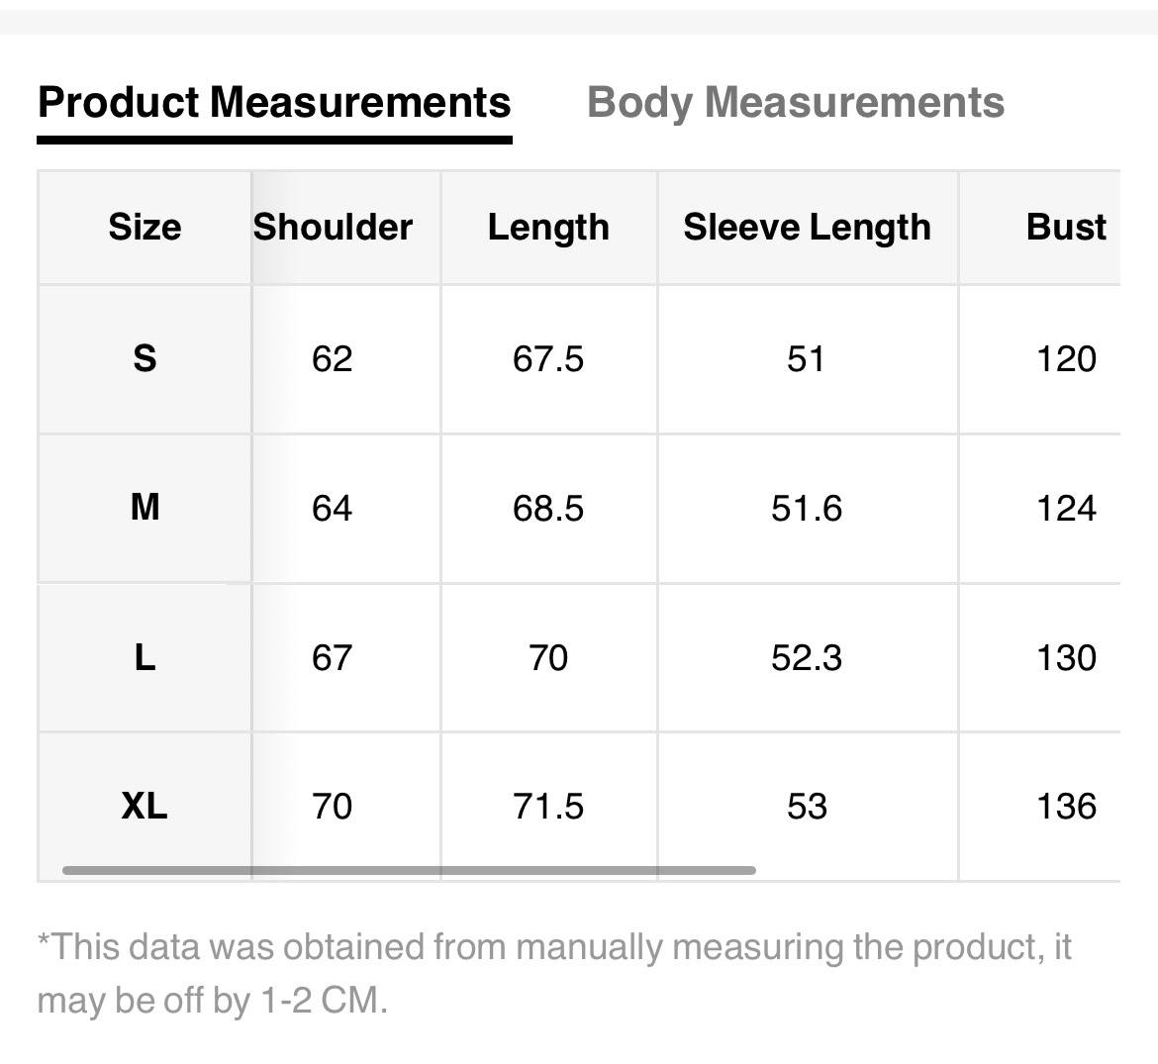1158x1064 pixels.
Task: Switch to the Body Measurements tab
Action: (x=795, y=102)
